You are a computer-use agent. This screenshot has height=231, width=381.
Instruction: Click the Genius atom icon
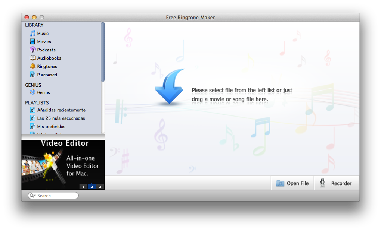pyautogui.click(x=32, y=92)
